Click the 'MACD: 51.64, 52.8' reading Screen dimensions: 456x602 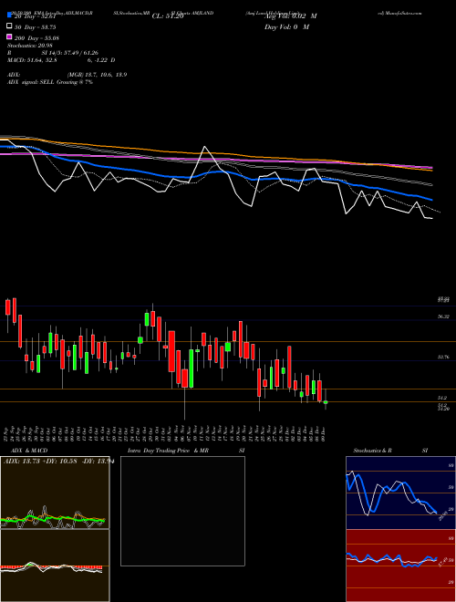pyautogui.click(x=33, y=60)
